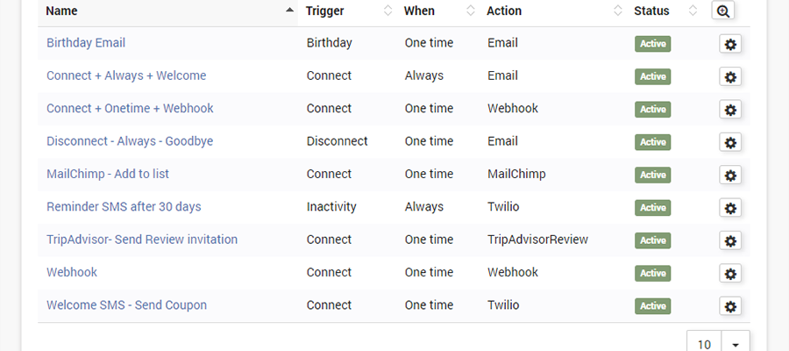Open gear settings for Welcome SMS - Send Coupon
789x351 pixels.
[730, 306]
